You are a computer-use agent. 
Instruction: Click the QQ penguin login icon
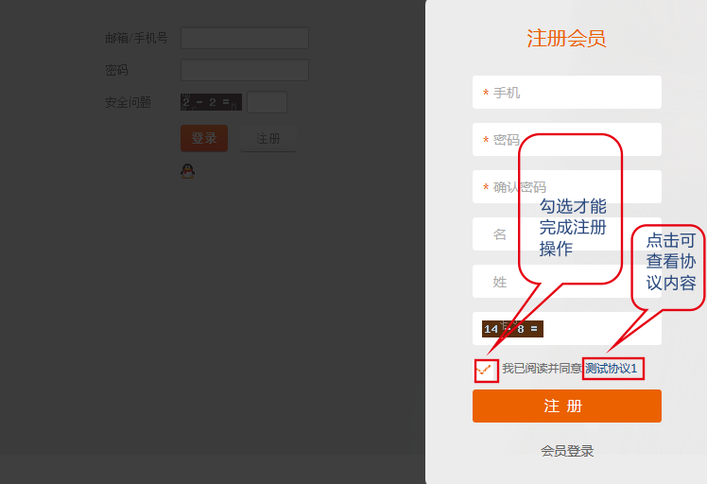187,171
